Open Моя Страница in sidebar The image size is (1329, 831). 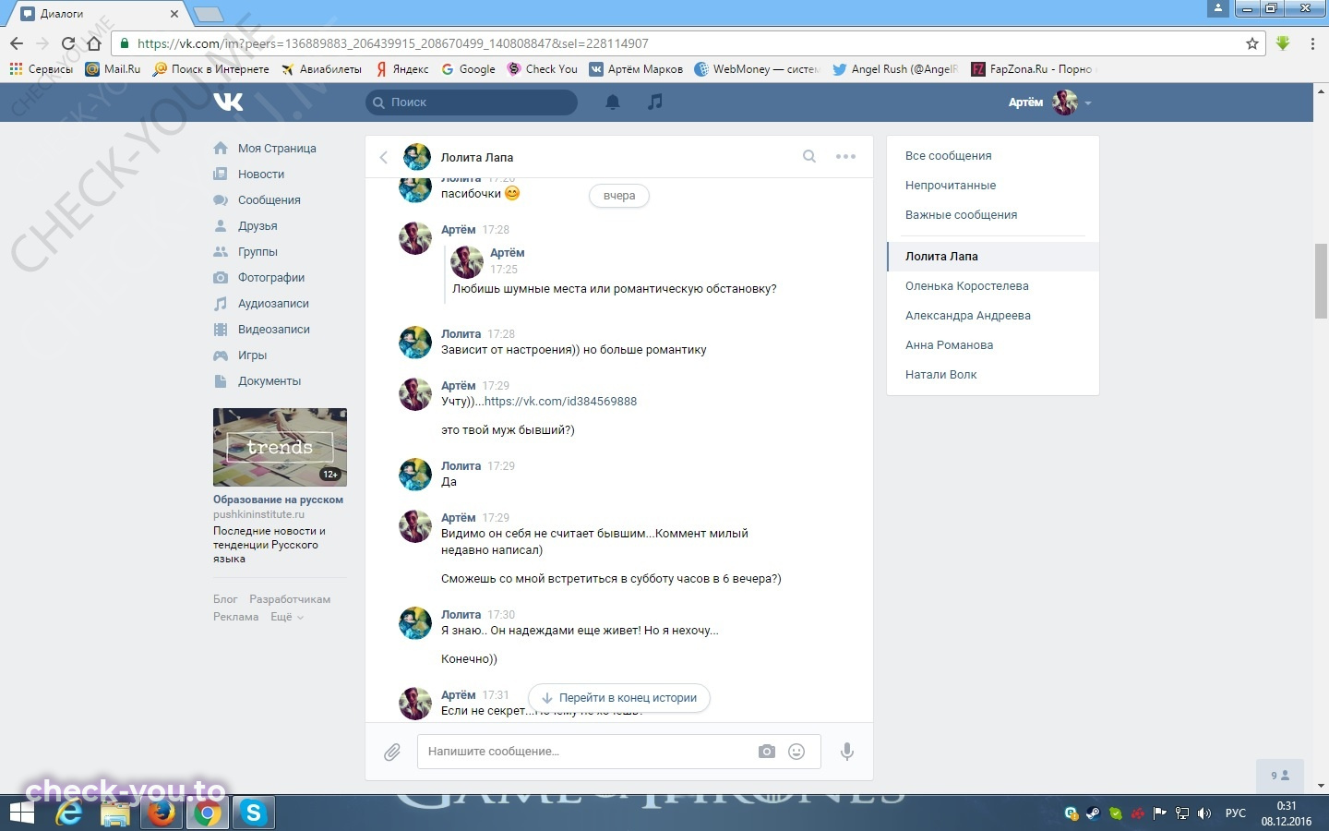tap(277, 148)
